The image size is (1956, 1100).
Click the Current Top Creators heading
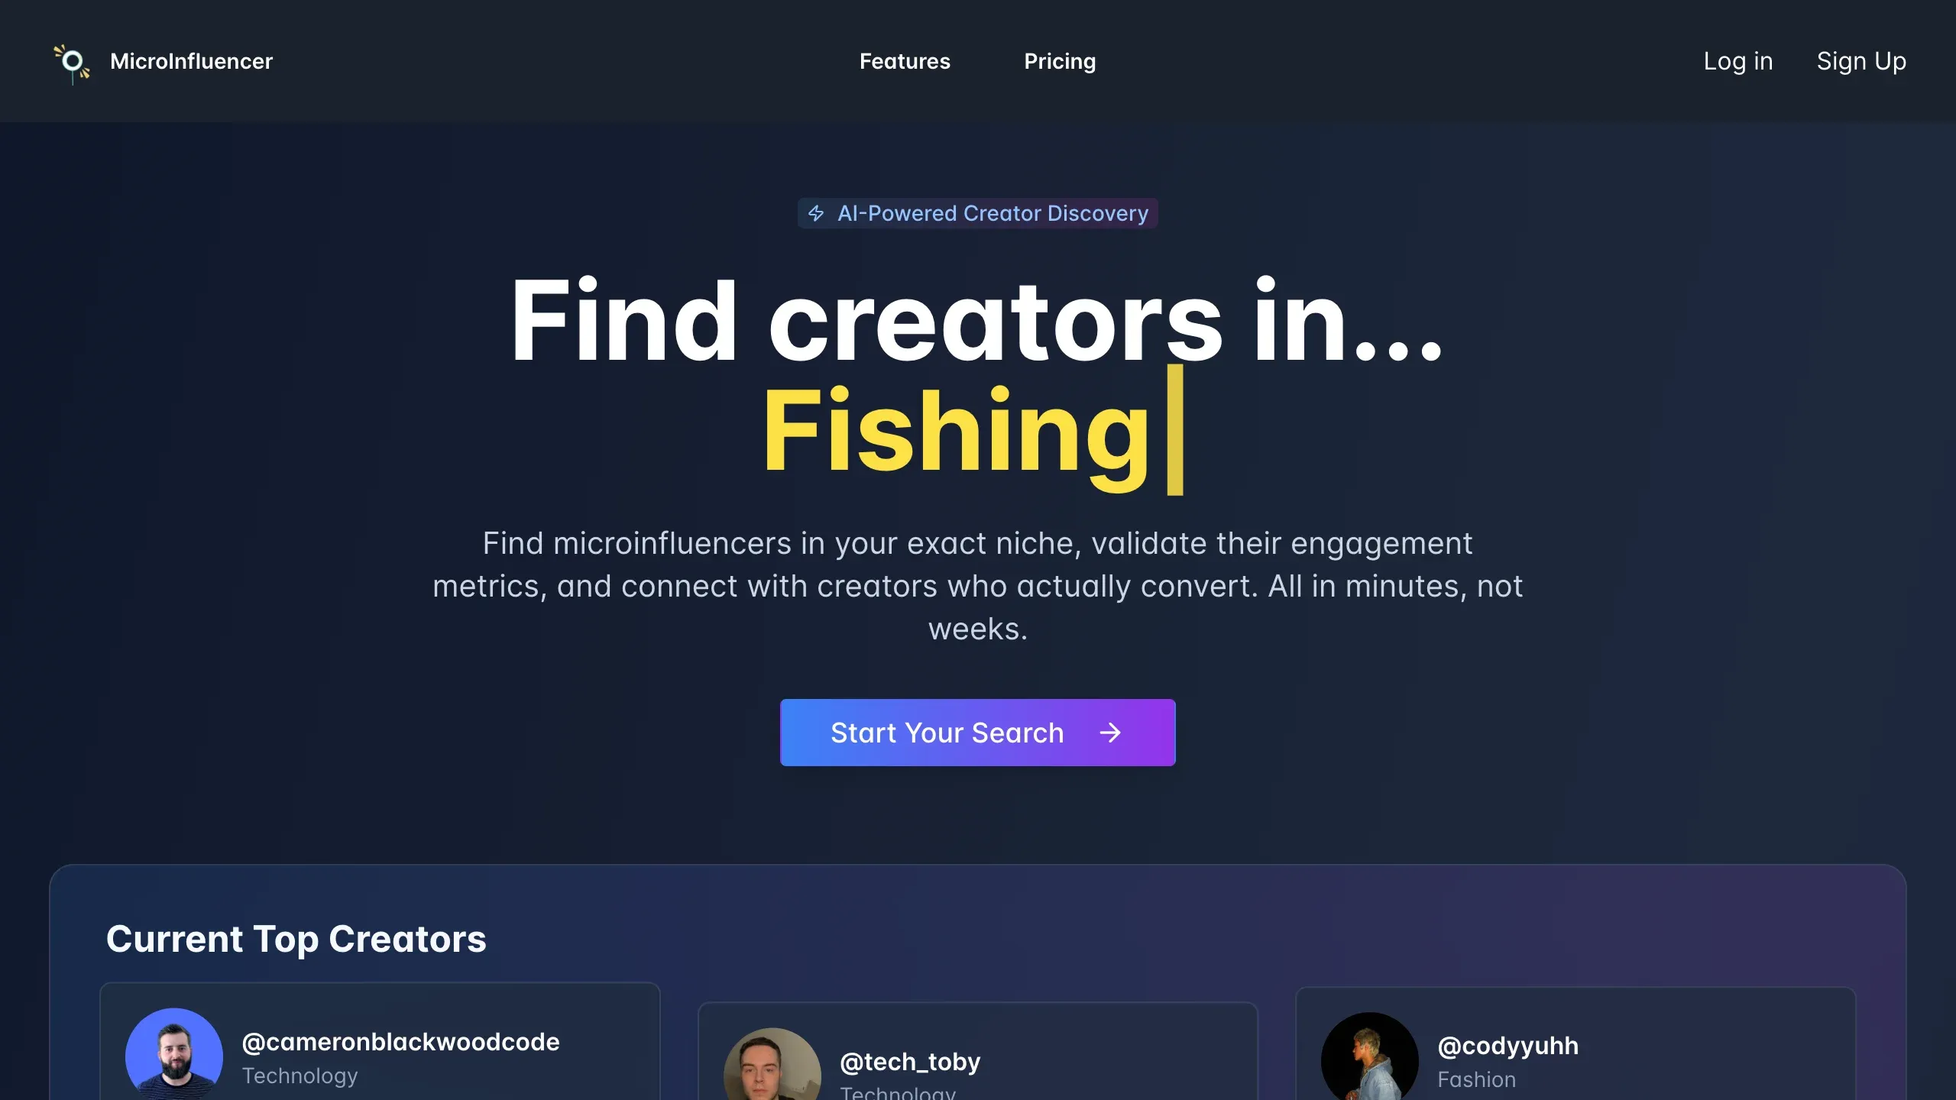296,940
